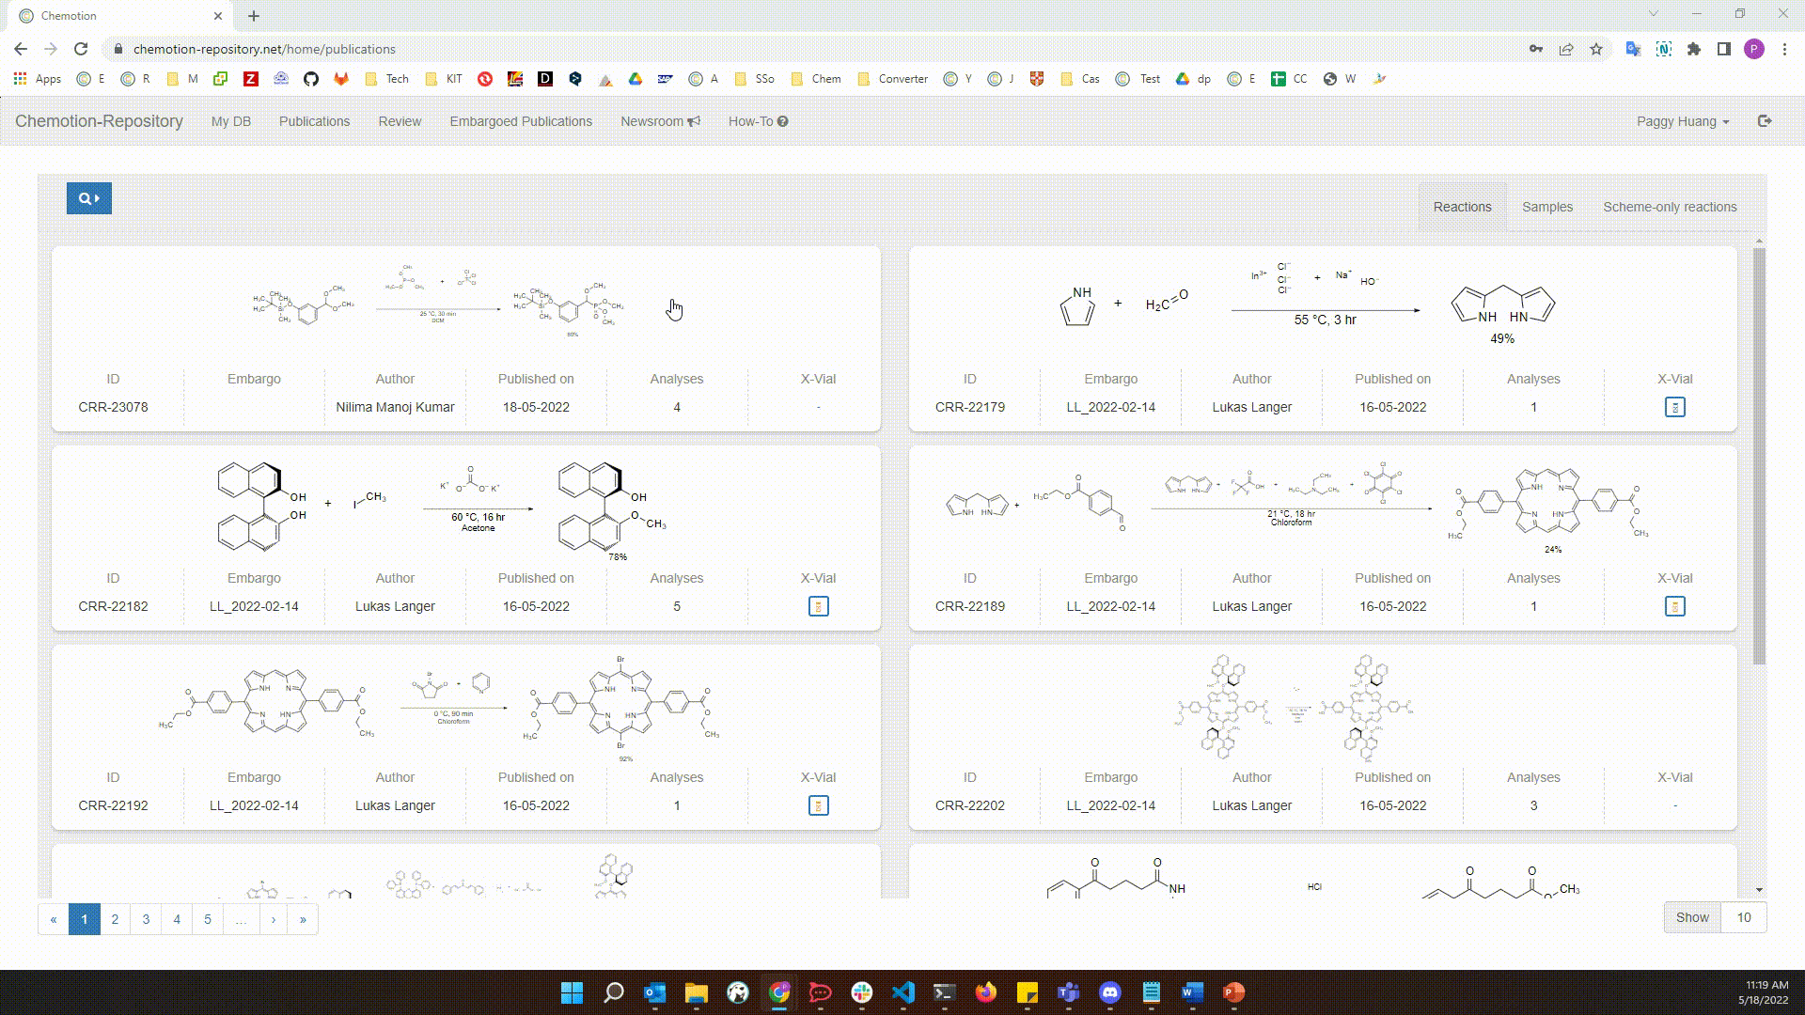Screen dimensions: 1805x1015
Task: Expand the Paggy Huang user dropdown
Action: pyautogui.click(x=1682, y=121)
